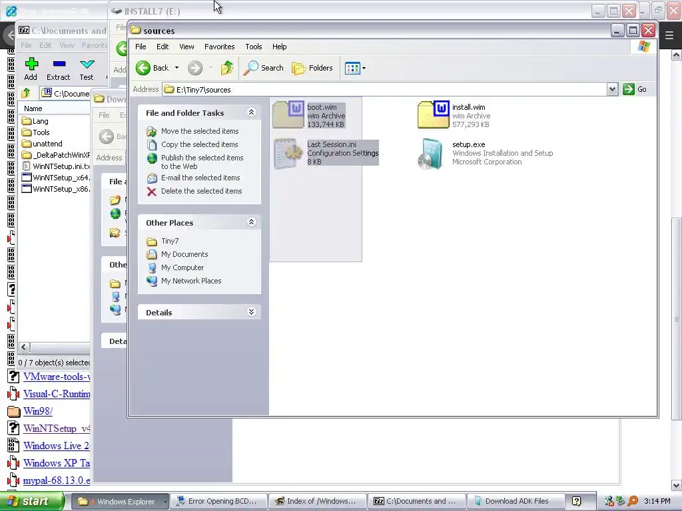
Task: Click Move the selected items
Action: click(x=200, y=131)
